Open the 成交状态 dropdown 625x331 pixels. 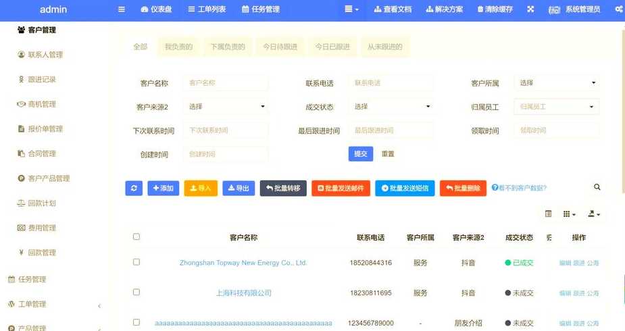391,106
